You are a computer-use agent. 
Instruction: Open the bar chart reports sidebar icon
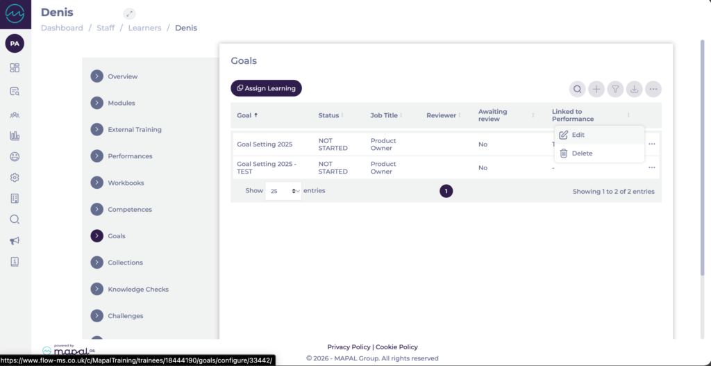click(15, 135)
